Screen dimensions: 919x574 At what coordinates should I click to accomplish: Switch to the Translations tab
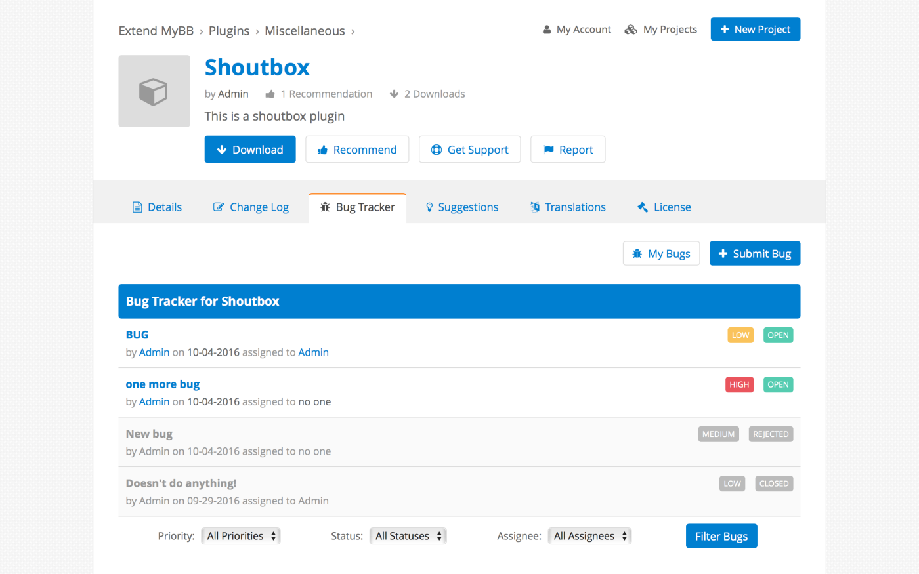pos(568,207)
